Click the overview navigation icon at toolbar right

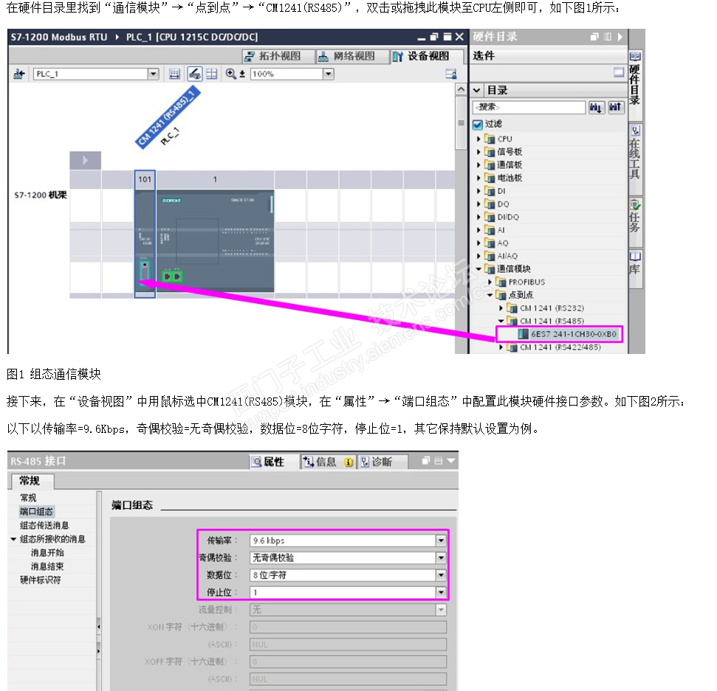451,74
